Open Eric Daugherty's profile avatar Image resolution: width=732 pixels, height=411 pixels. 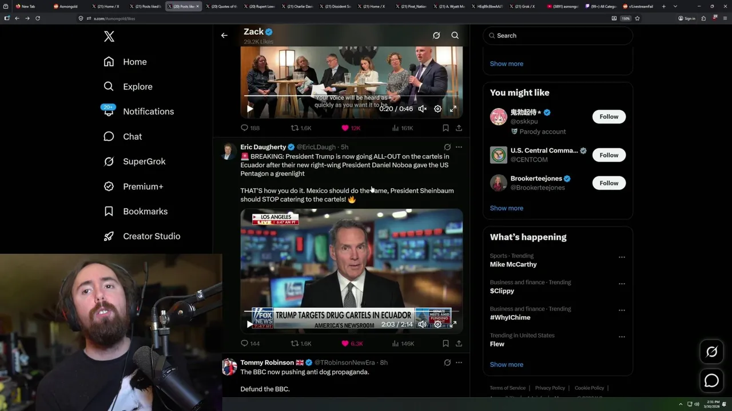pos(229,151)
